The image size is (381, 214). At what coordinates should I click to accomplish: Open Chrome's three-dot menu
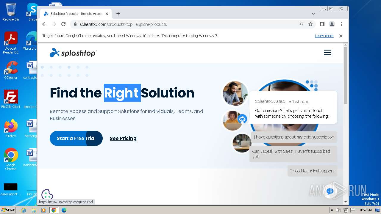pyautogui.click(x=341, y=24)
